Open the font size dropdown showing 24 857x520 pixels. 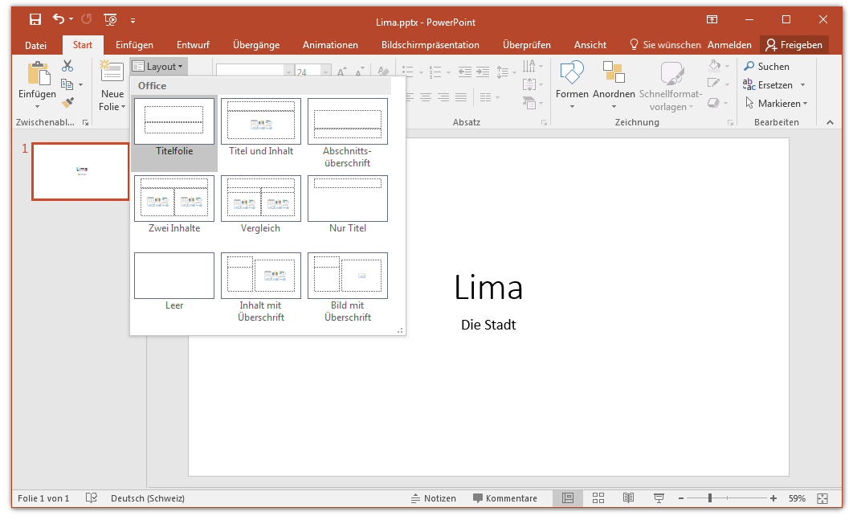325,71
